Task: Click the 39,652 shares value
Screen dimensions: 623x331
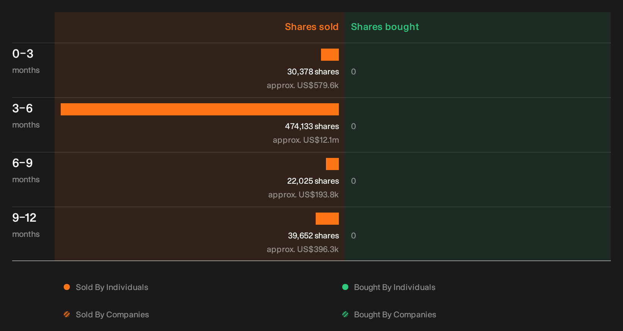Action: [x=313, y=236]
